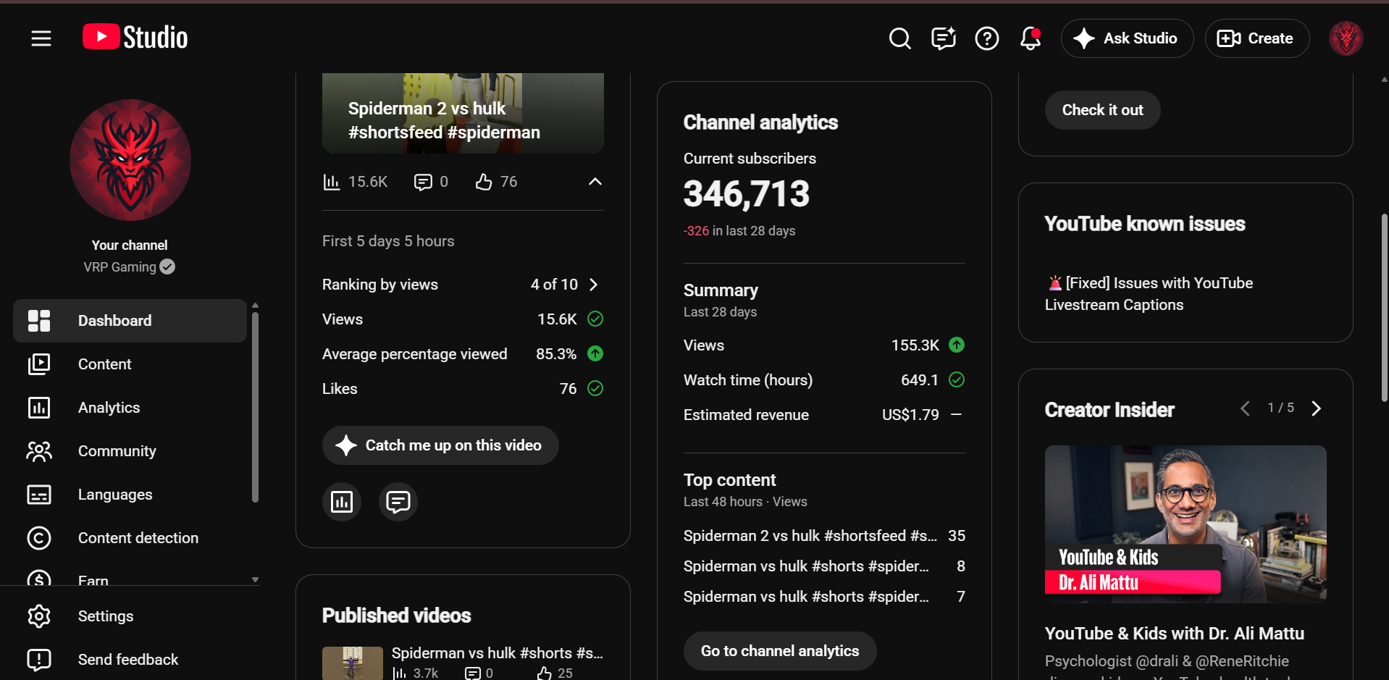Image resolution: width=1389 pixels, height=680 pixels.
Task: Open top content Spiderman vs hulk row with 8 views
Action: pos(824,566)
